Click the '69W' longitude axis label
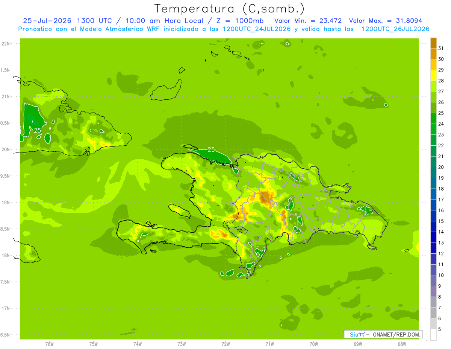 (358, 344)
